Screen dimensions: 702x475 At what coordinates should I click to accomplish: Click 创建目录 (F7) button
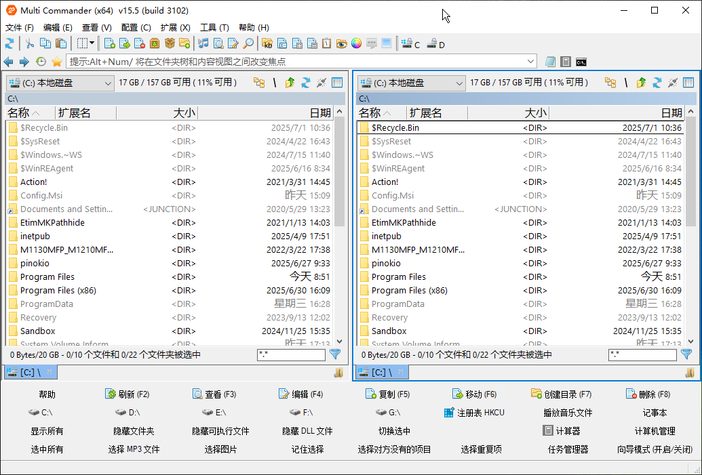point(562,394)
